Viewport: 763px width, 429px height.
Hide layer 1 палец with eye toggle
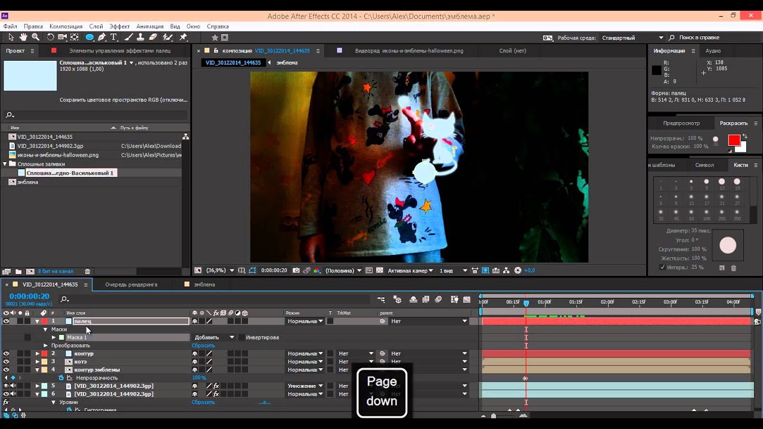[6, 321]
